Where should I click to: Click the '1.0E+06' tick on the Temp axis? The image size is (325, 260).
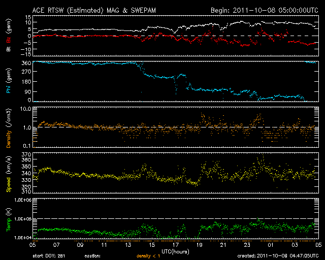tap(23, 200)
